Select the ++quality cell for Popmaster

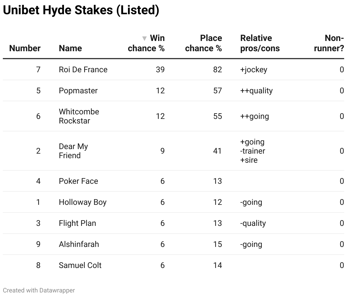(x=256, y=90)
